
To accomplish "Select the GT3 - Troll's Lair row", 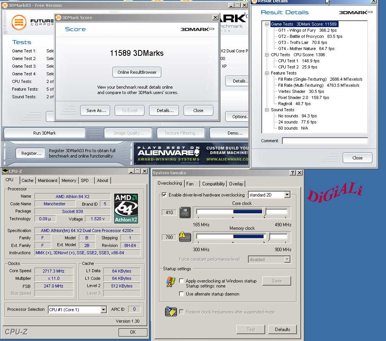I will point(303,42).
